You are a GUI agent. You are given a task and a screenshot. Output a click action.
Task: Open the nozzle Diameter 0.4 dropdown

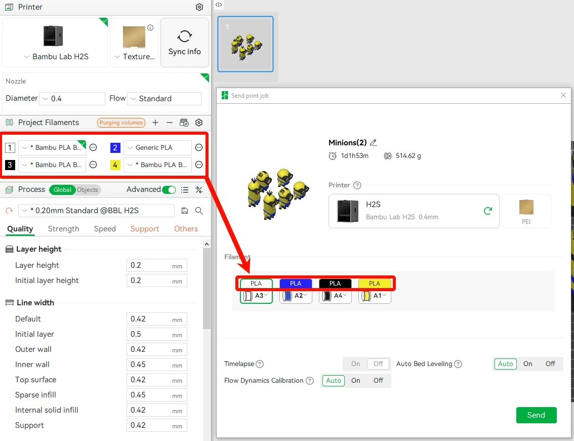coord(72,99)
